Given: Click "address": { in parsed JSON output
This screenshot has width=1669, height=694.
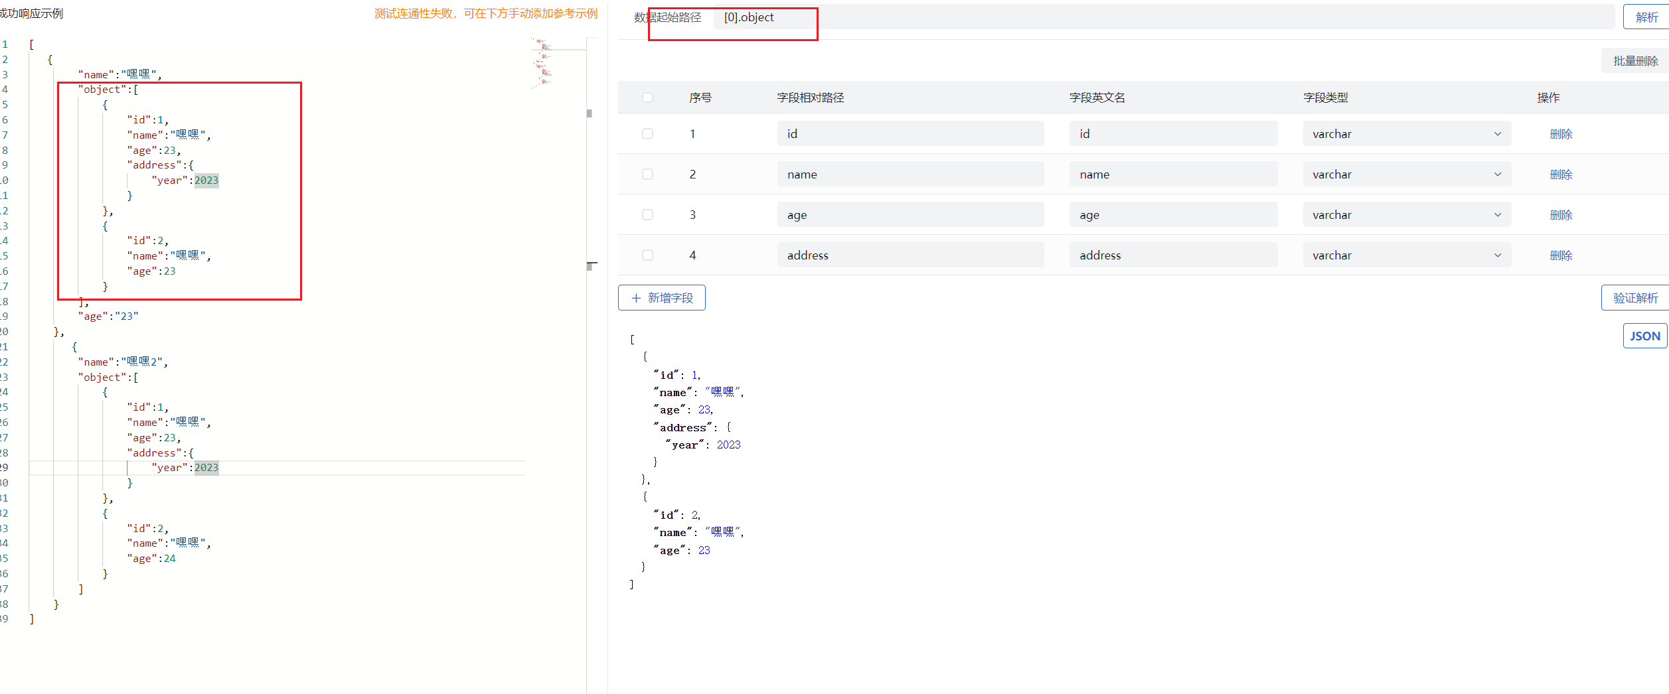Looking at the screenshot, I should tap(692, 427).
